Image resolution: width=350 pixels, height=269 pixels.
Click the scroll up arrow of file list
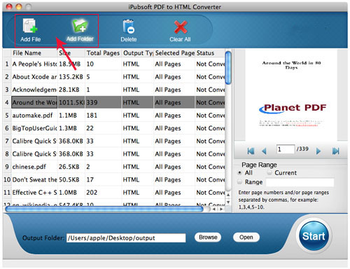coord(228,195)
